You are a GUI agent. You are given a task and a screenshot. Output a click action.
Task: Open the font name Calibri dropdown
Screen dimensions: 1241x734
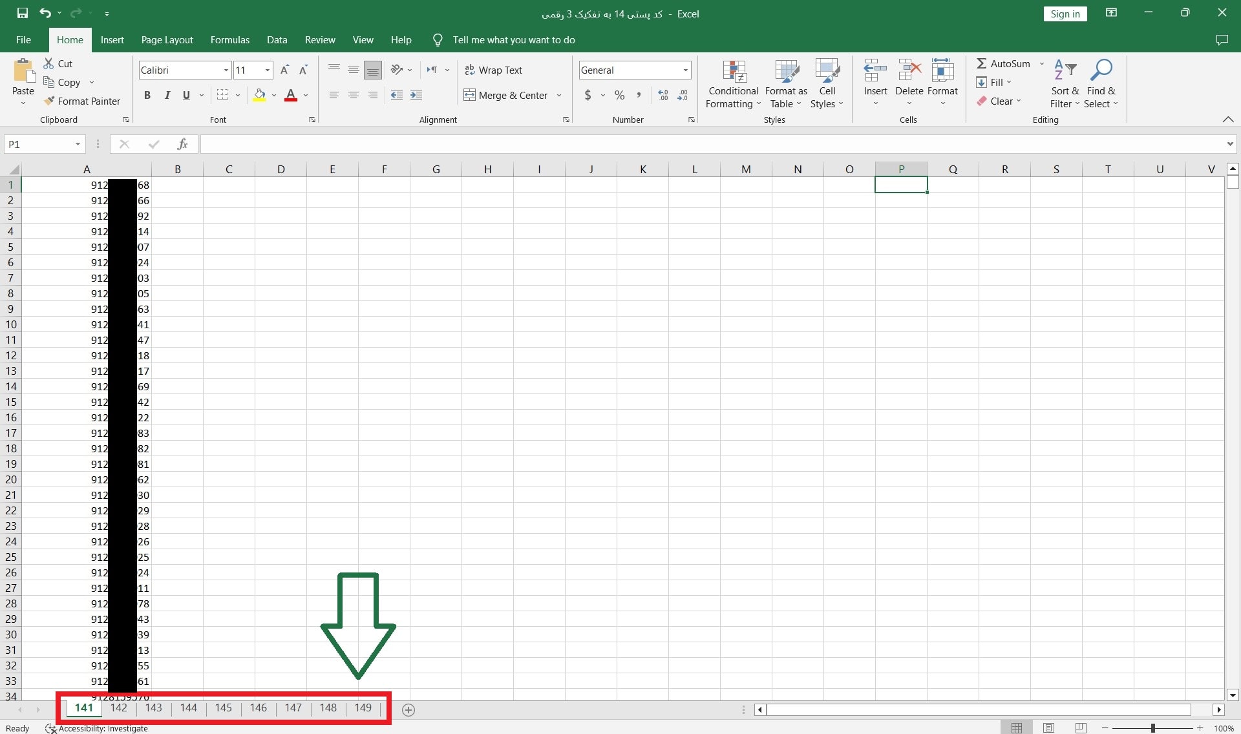pos(226,70)
